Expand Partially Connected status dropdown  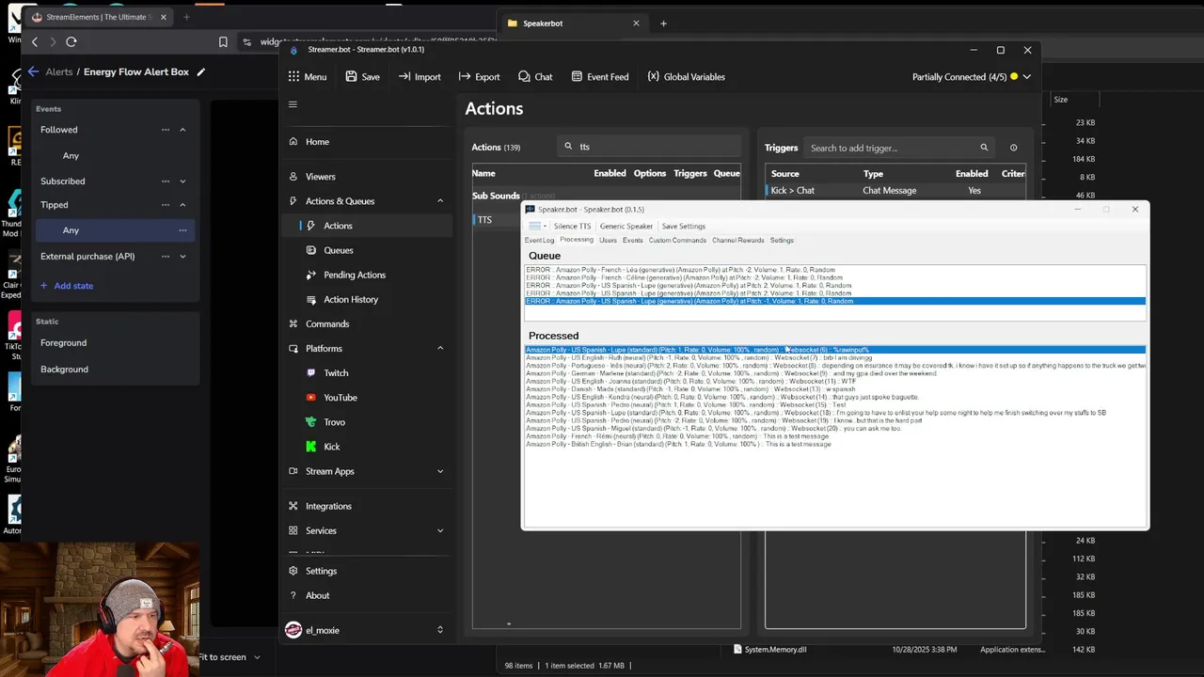click(x=1027, y=77)
